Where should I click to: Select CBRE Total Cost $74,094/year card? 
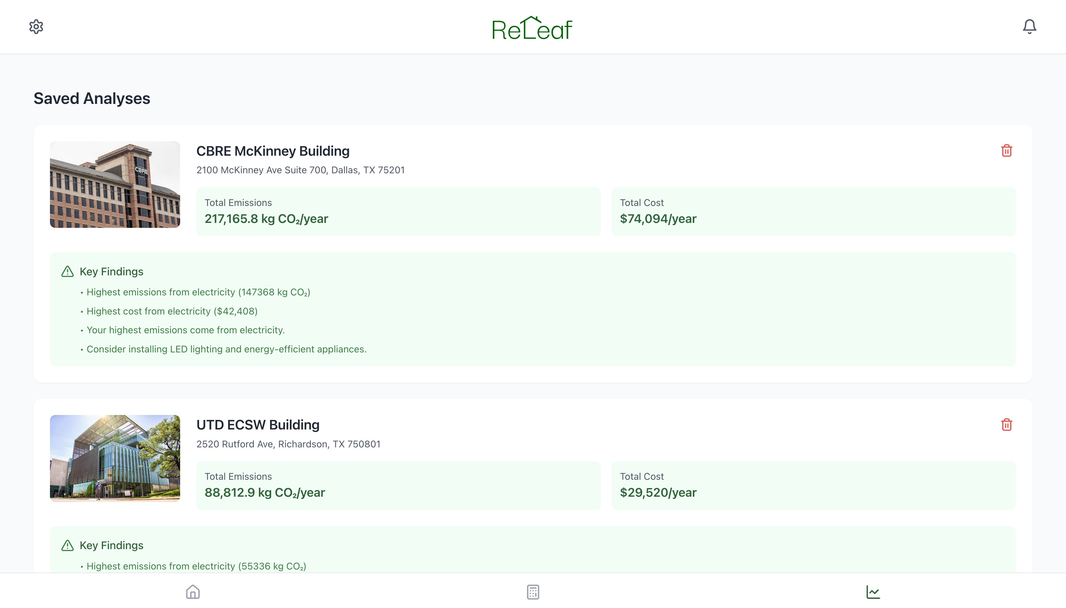813,211
